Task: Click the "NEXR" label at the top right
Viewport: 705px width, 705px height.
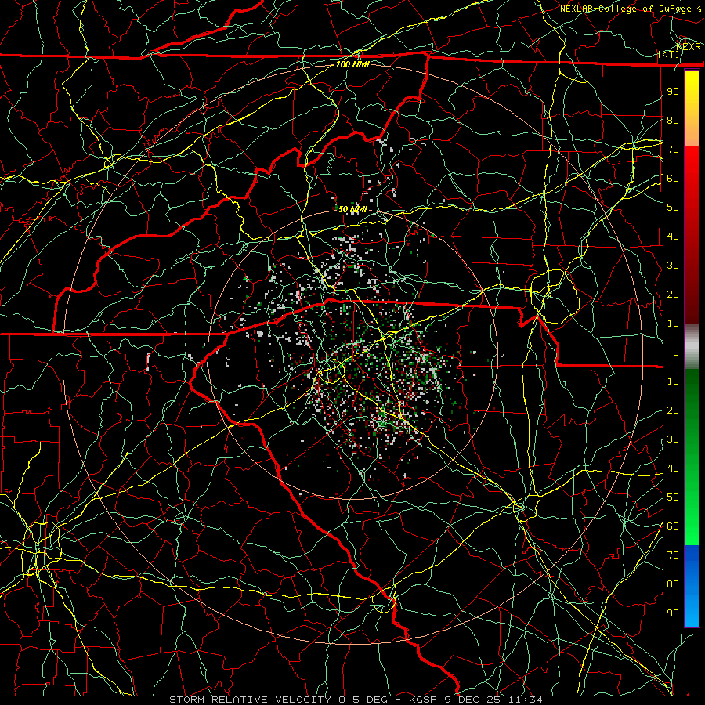Action: pos(689,47)
